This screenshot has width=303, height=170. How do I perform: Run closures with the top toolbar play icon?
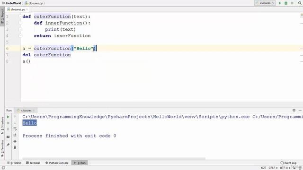pyautogui.click(x=280, y=3)
